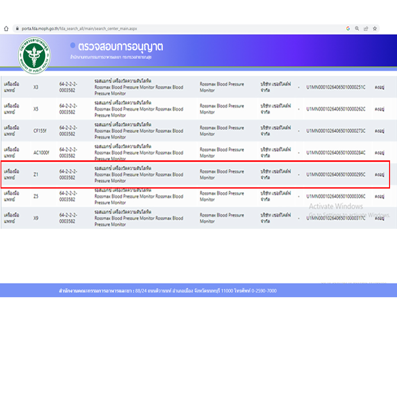The width and height of the screenshot is (397, 397).
Task: Click the X9 model cell
Action: coord(36,218)
